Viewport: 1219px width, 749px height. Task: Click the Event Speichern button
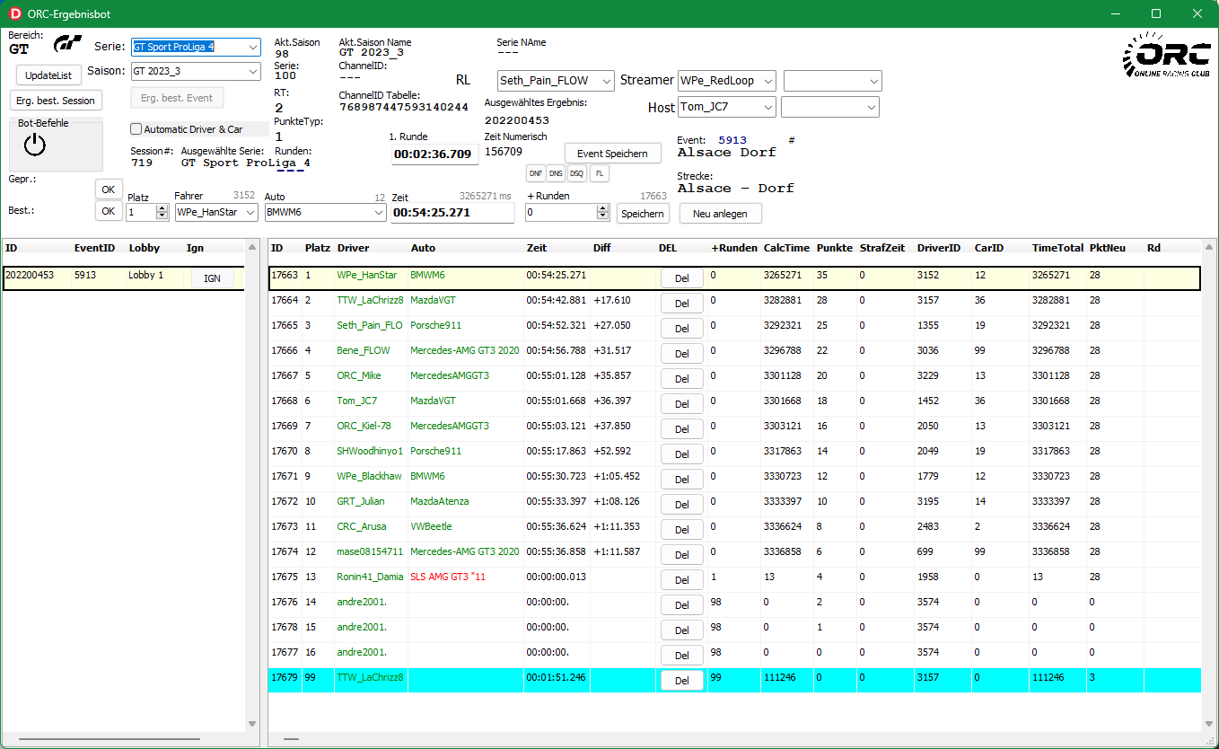click(612, 154)
